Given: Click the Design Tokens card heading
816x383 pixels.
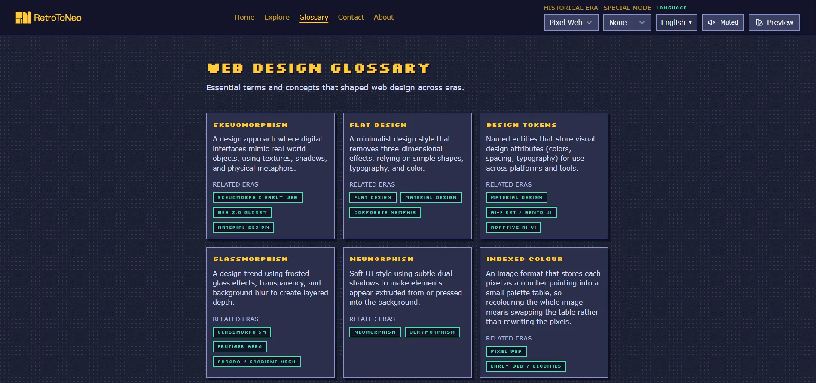Looking at the screenshot, I should [x=522, y=125].
